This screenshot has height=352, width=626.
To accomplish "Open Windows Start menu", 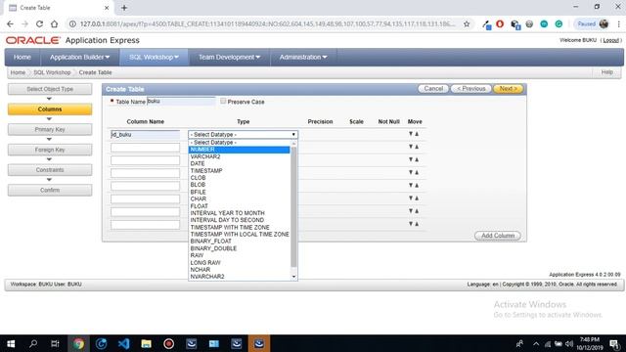I will [x=11, y=343].
